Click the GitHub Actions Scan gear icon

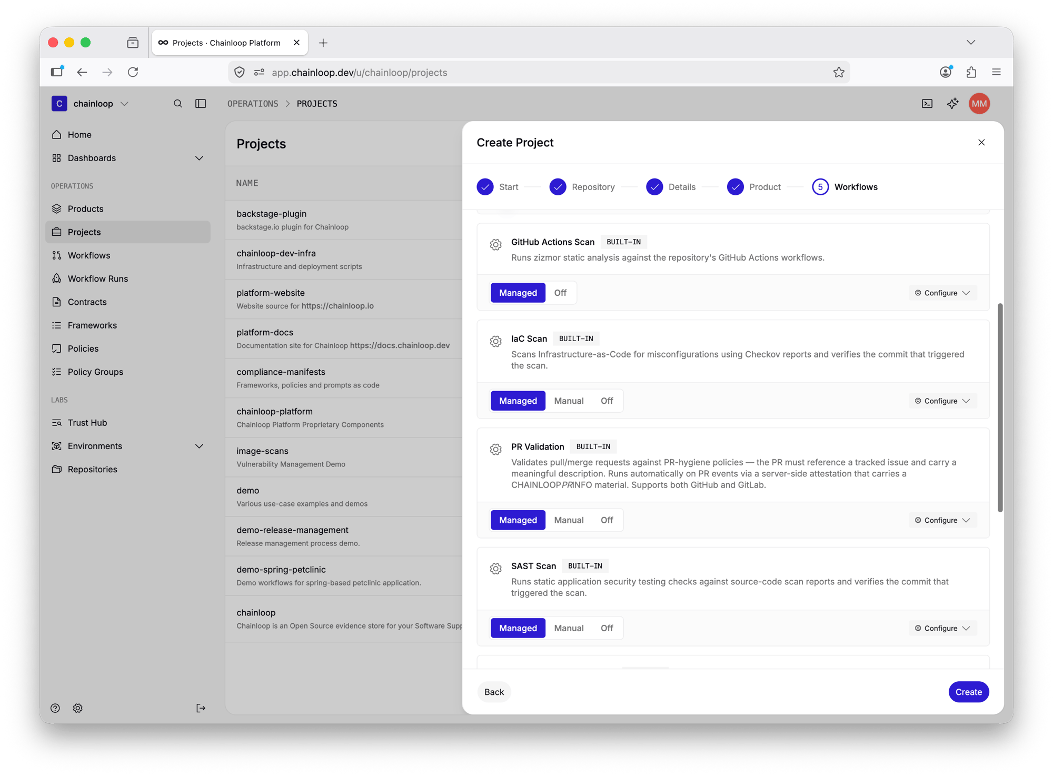click(x=495, y=244)
